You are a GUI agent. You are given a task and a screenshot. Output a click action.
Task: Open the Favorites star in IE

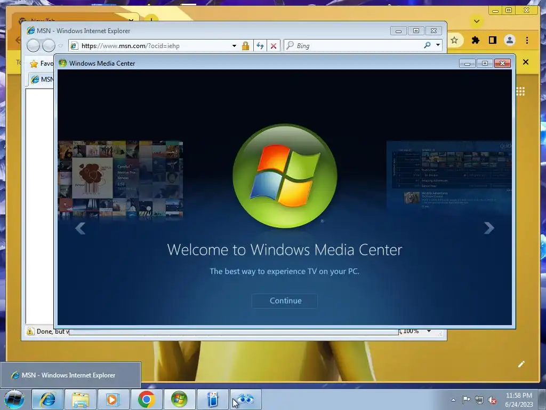click(x=34, y=64)
